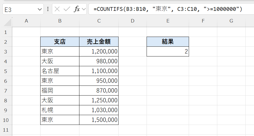Select the cell with value 1,500,000
Viewport: 254px width, 136px height.
pyautogui.click(x=99, y=120)
